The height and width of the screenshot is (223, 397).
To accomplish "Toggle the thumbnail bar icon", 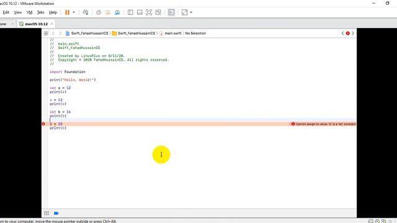I will [x=140, y=12].
